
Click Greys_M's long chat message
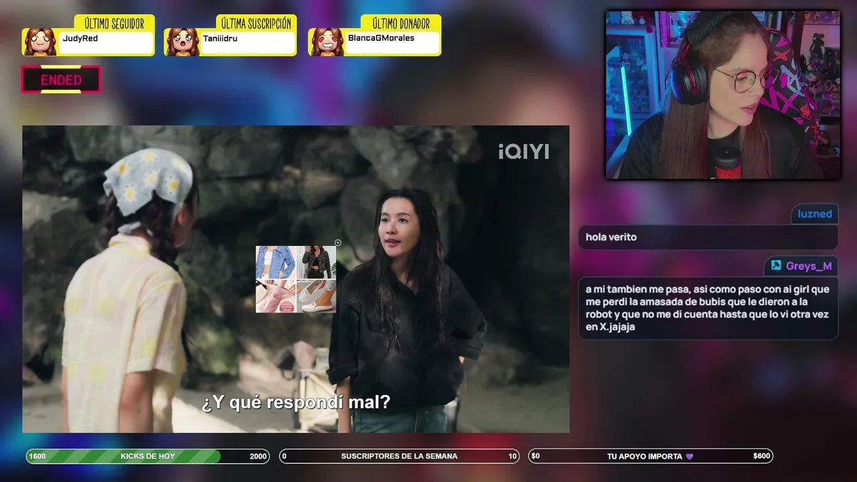[x=708, y=308]
